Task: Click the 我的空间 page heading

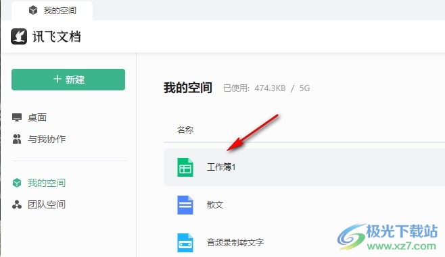Action: [x=187, y=88]
